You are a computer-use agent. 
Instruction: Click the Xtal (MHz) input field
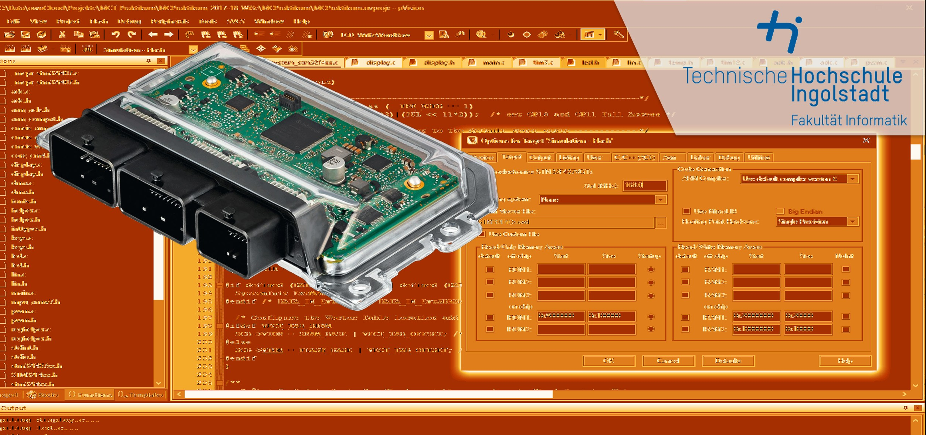[x=644, y=185]
